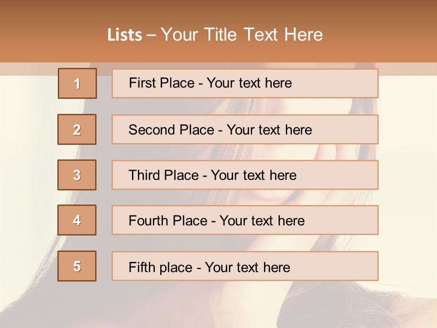
Task: Click the number 1 box
Action: coord(77,83)
